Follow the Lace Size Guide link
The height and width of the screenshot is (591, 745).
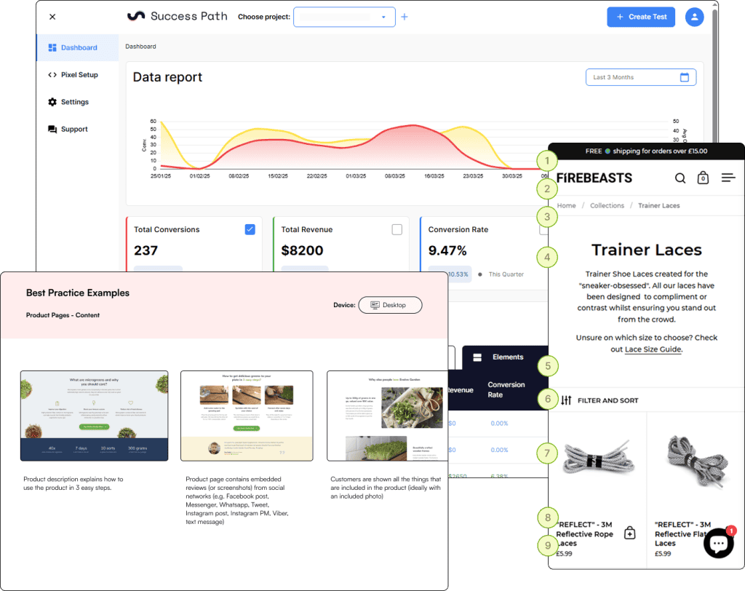point(653,349)
